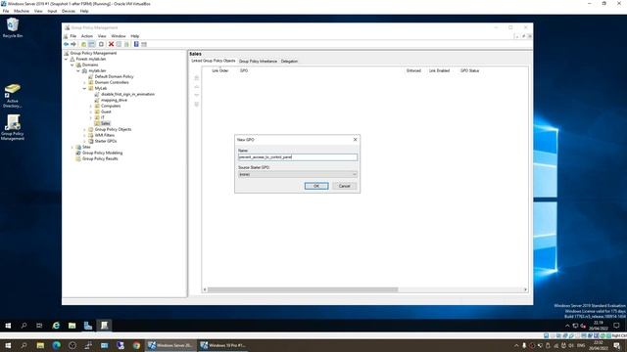
Task: Select the Linked Group Policy Objects tab
Action: [214, 61]
